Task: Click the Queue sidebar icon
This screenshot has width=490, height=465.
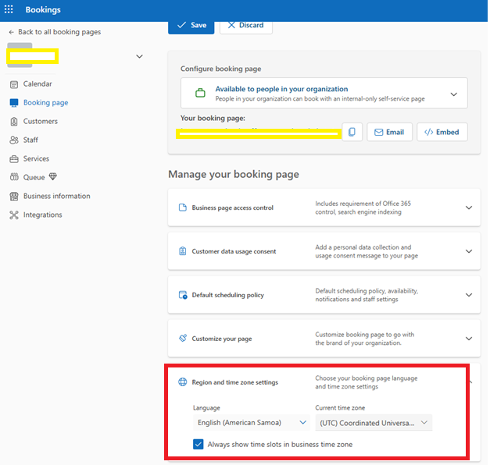Action: click(x=14, y=177)
